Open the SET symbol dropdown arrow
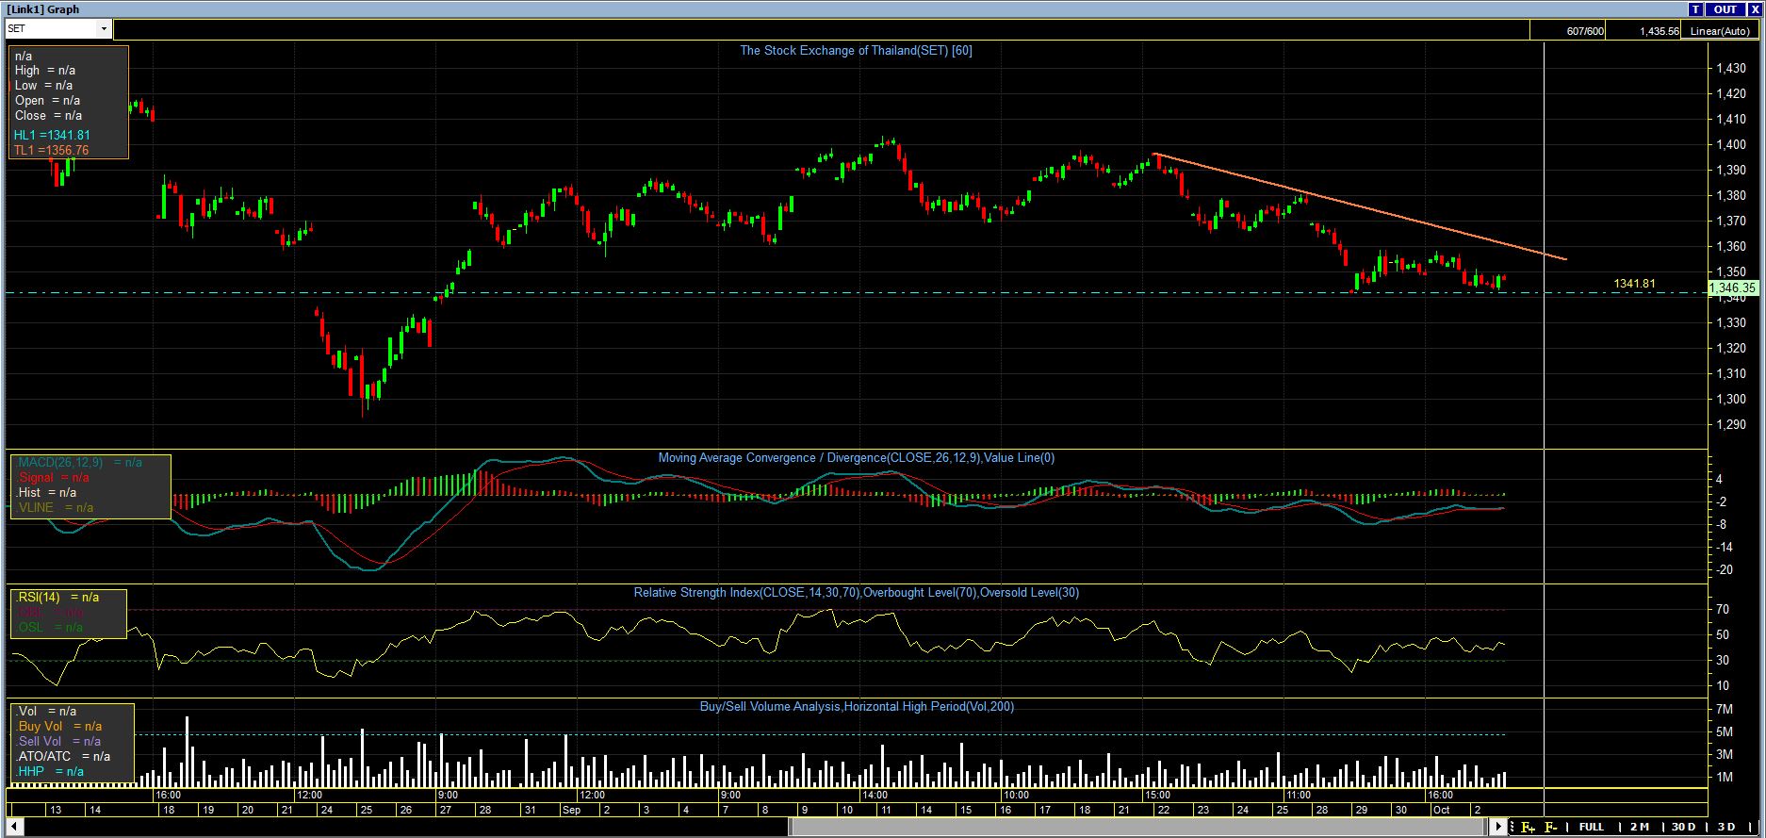1766x838 pixels. click(104, 29)
